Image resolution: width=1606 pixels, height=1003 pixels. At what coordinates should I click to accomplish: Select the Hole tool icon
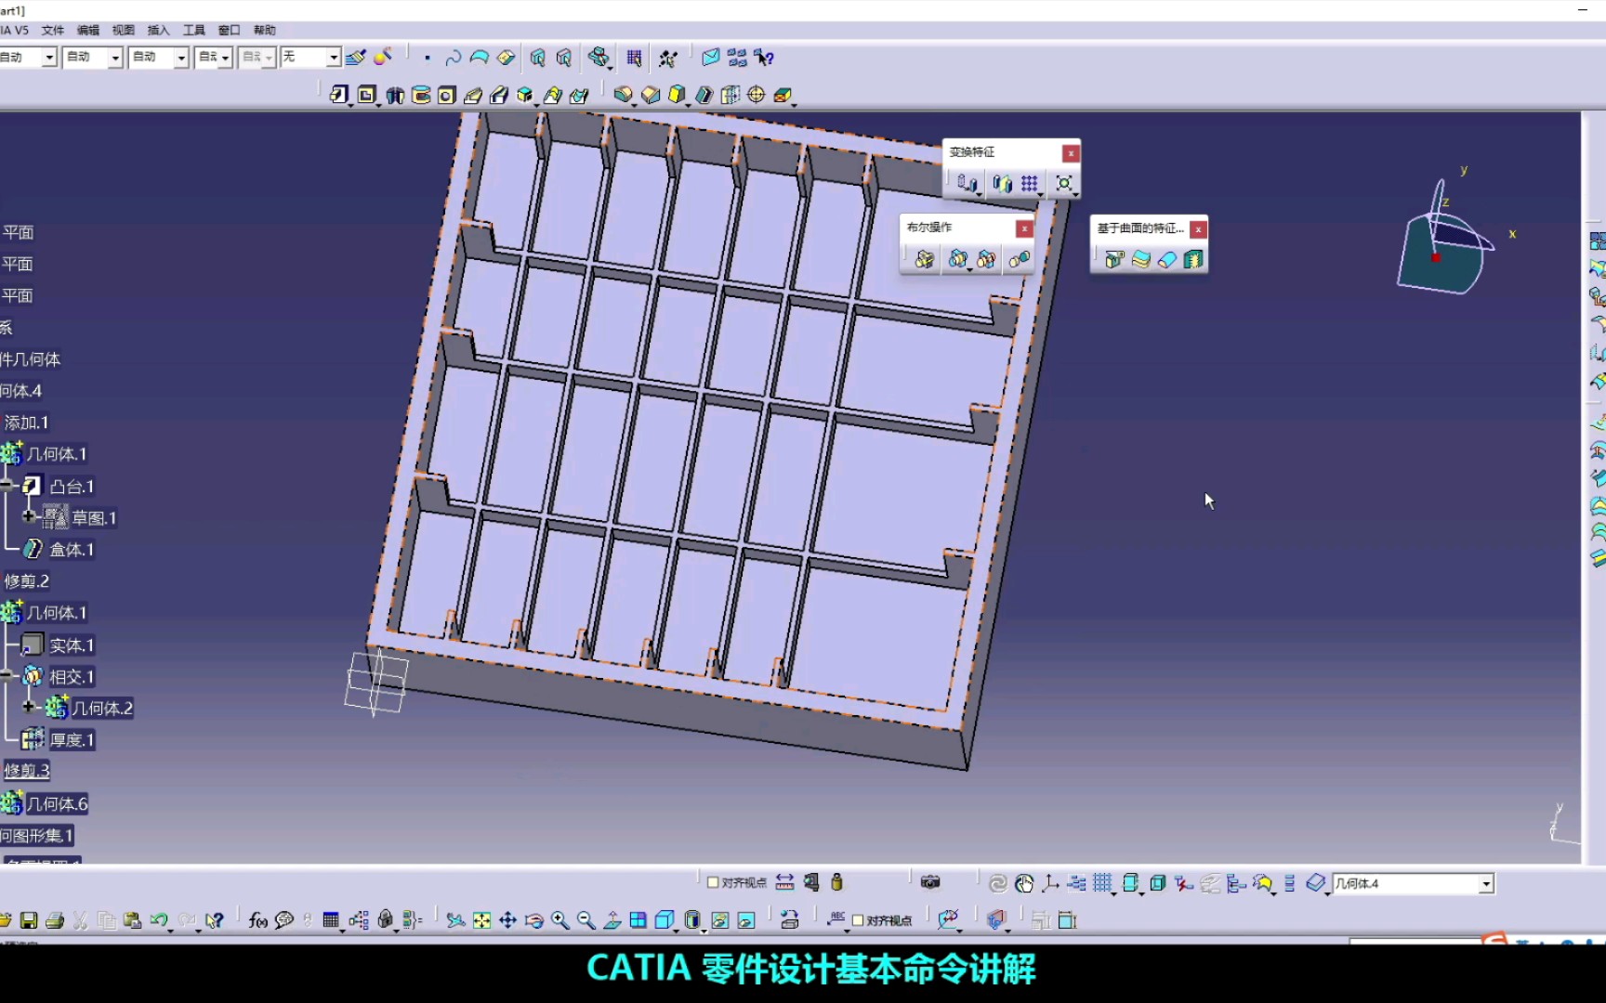click(447, 95)
